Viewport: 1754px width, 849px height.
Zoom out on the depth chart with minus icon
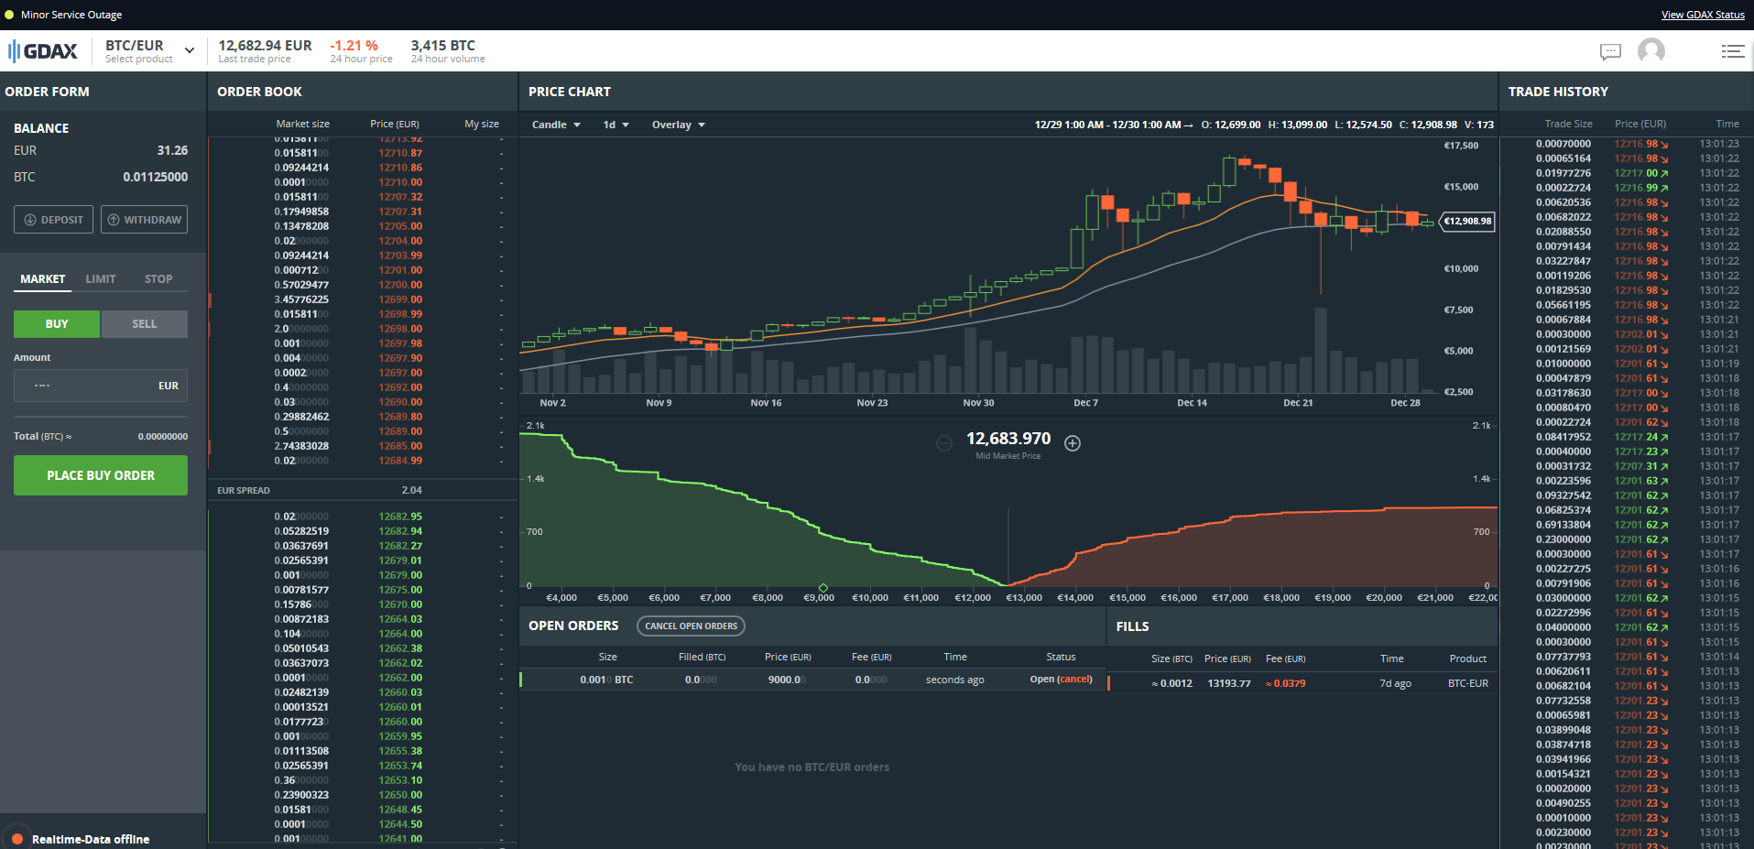click(943, 443)
